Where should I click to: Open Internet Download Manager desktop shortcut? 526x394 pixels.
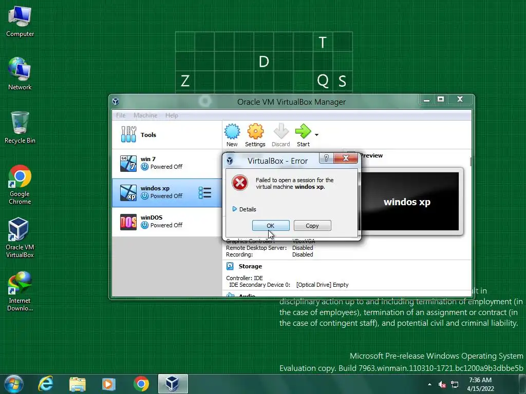pyautogui.click(x=20, y=291)
